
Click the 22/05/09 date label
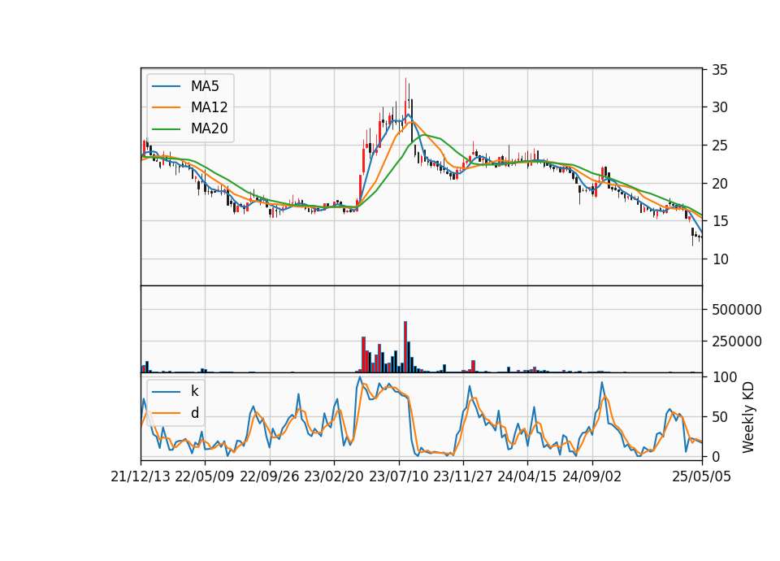(205, 476)
